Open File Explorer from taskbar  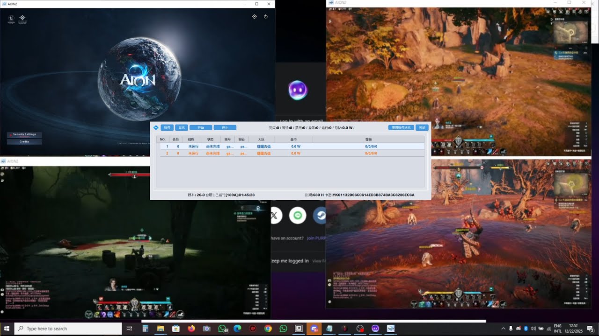pos(161,329)
